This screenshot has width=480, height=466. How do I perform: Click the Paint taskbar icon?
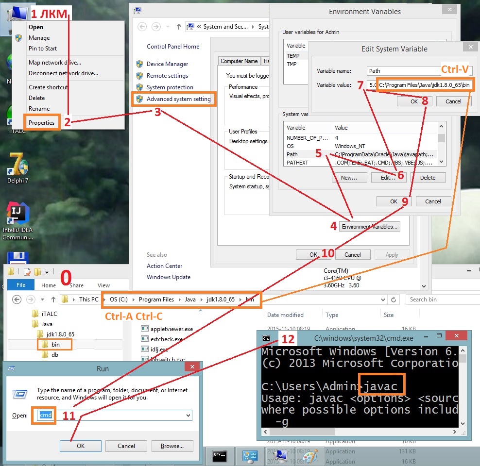(311, 456)
